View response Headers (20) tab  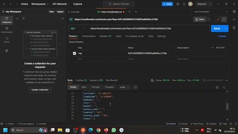click(96, 80)
